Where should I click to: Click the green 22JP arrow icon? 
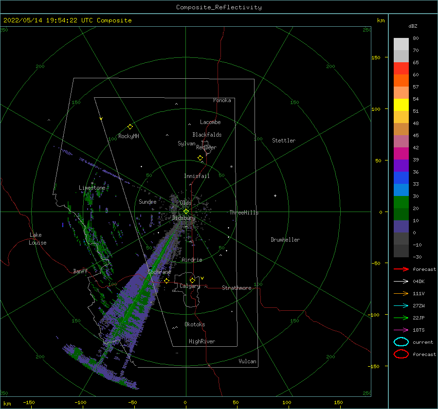coord(401,318)
